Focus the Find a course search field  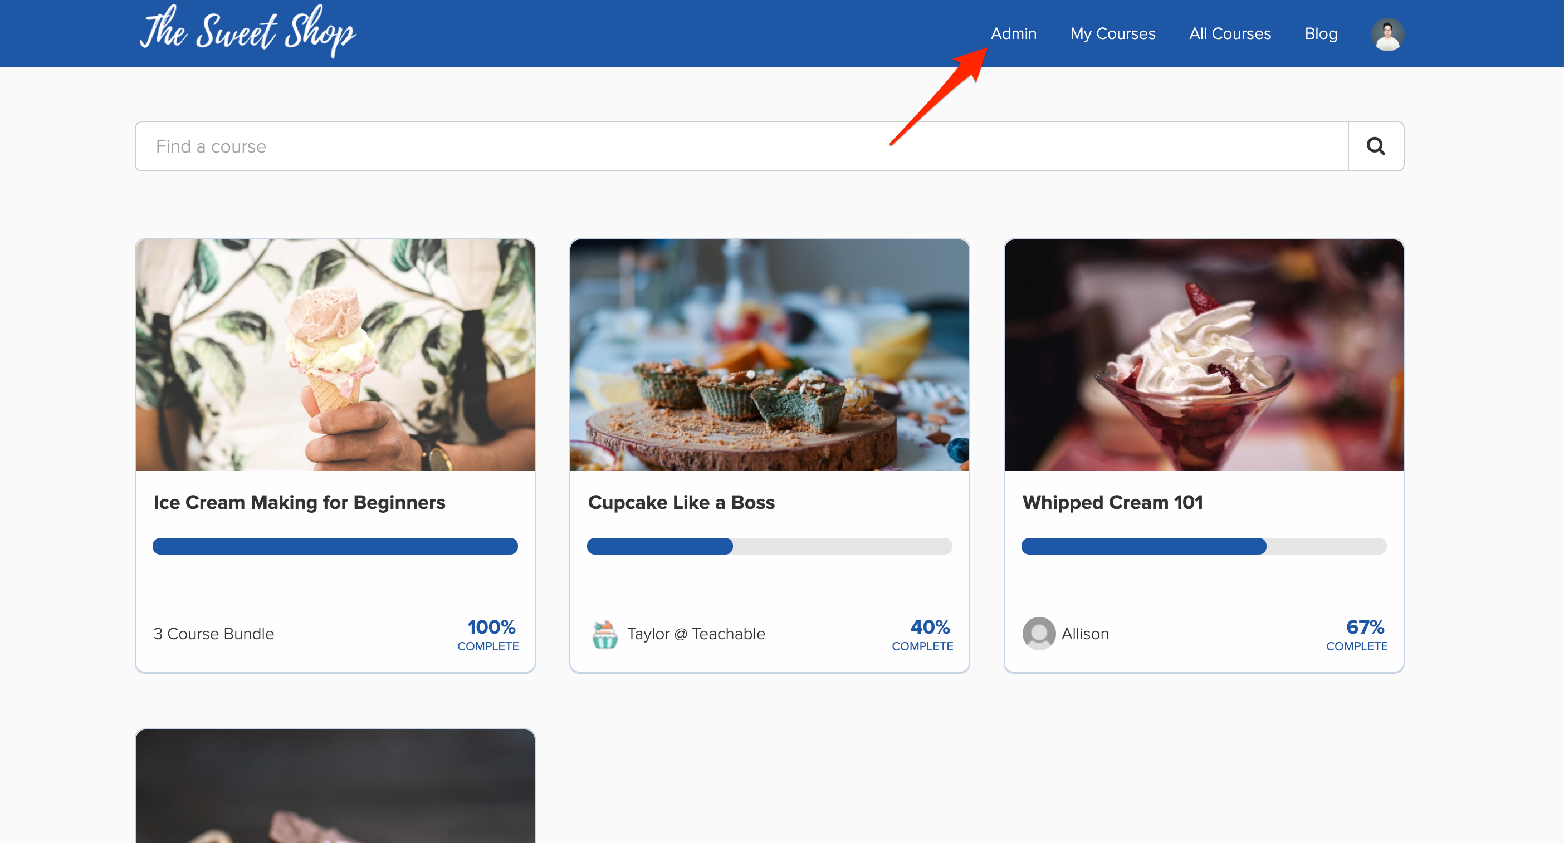click(741, 146)
